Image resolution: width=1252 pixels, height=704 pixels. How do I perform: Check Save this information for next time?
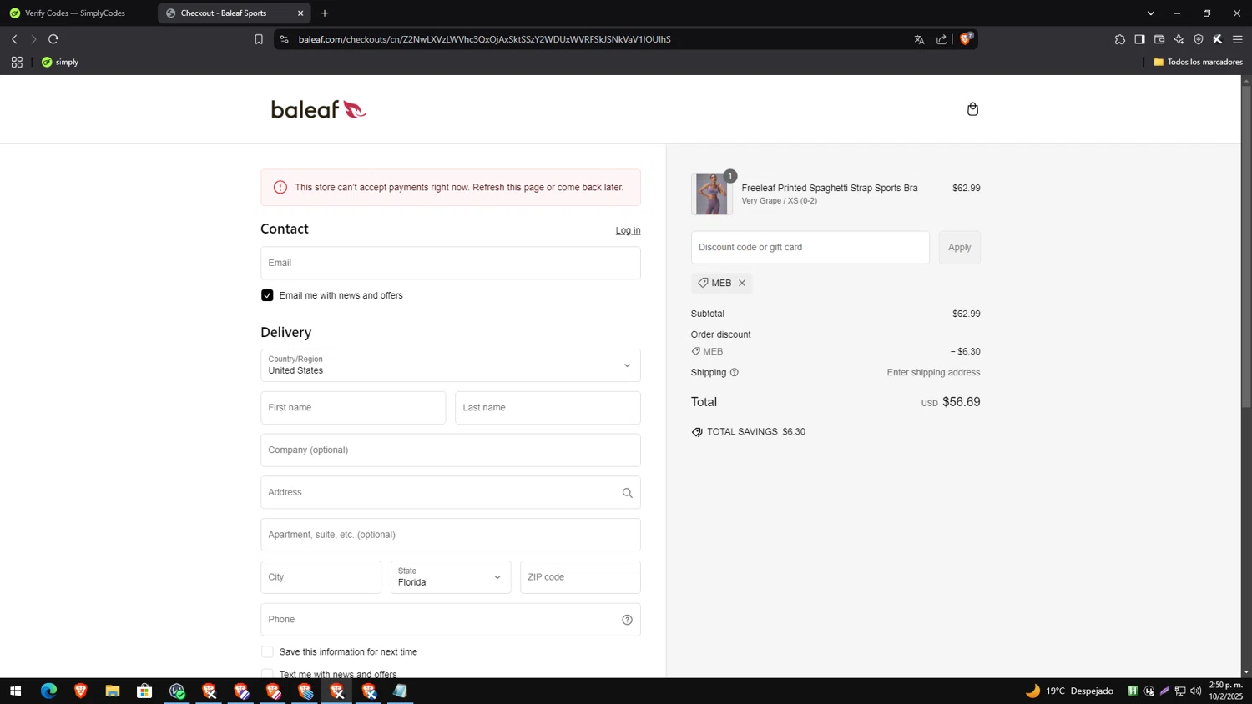click(x=267, y=651)
